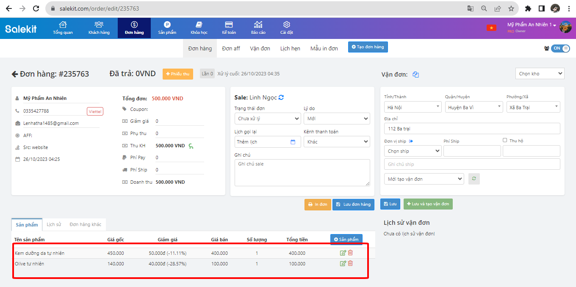The image size is (576, 287).
Task: Click the green refresh button beside Mới tạo vận đơn
Action: pos(474,179)
